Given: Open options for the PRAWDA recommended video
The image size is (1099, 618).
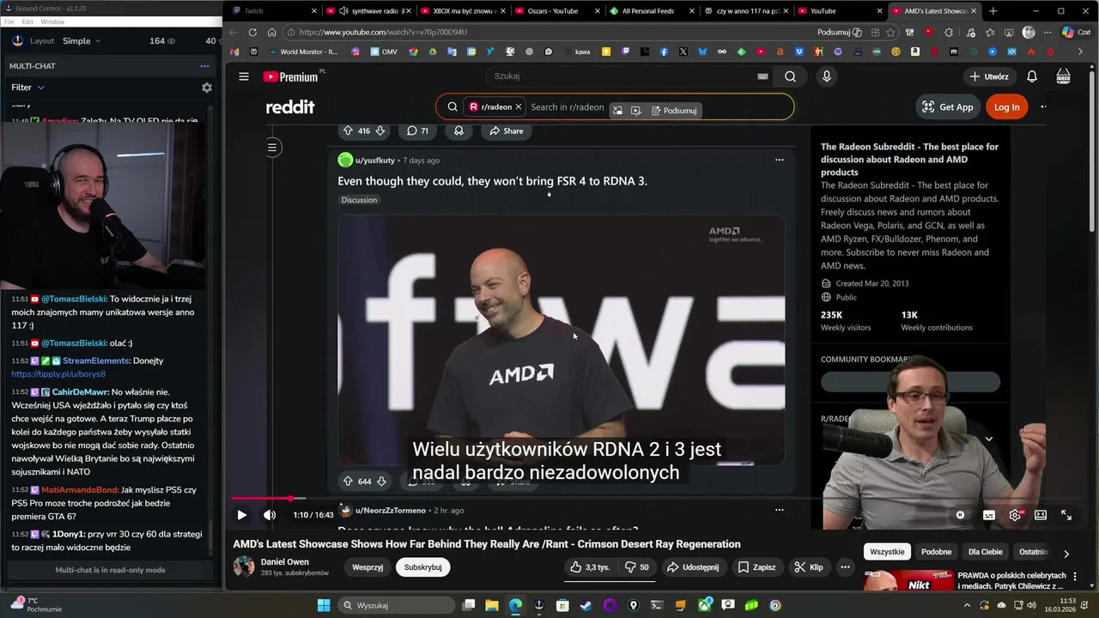Looking at the screenshot, I should click(1075, 577).
